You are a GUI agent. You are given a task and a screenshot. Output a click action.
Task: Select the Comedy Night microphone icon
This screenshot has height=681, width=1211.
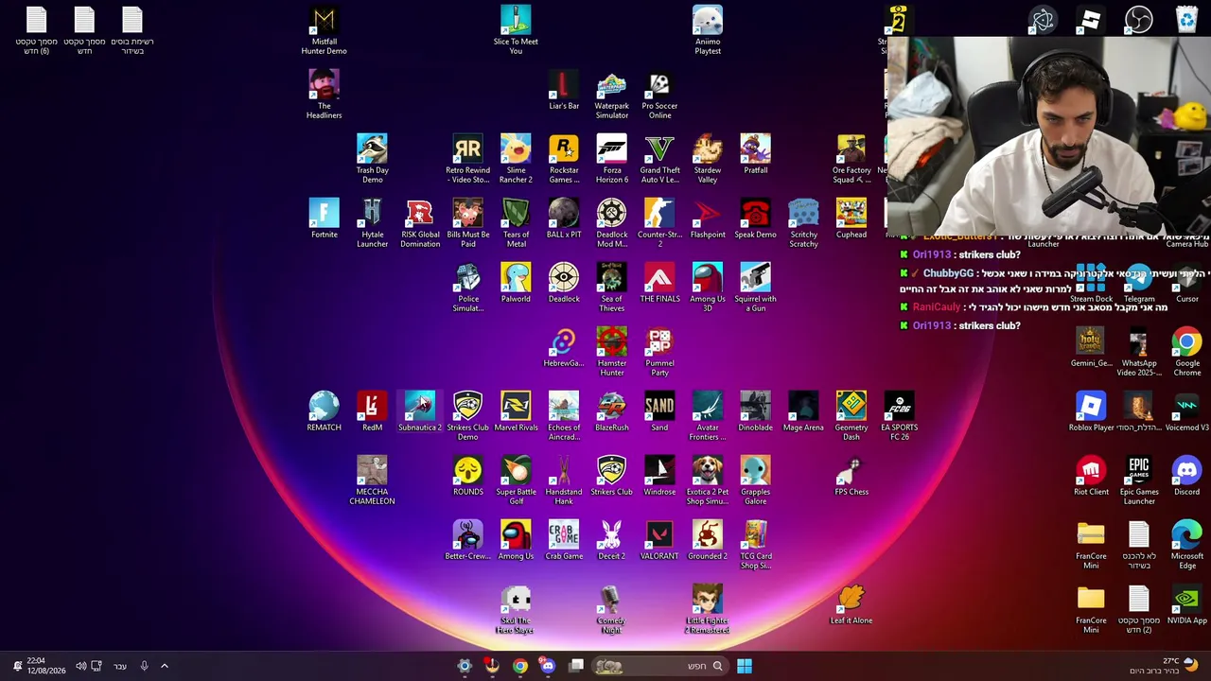point(612,599)
